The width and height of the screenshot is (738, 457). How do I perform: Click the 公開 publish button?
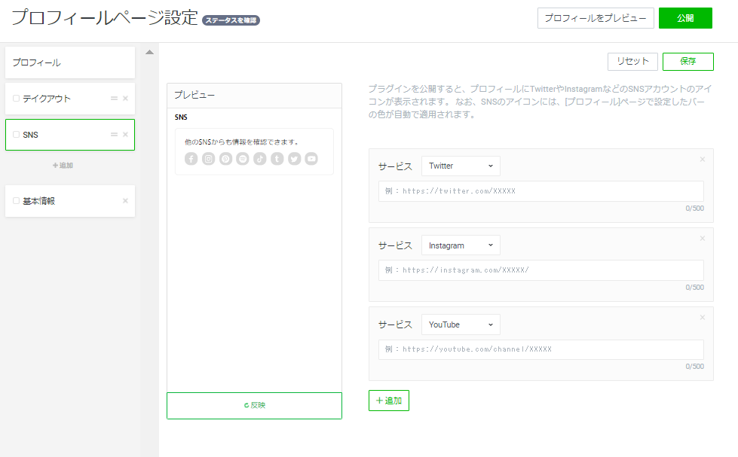685,18
